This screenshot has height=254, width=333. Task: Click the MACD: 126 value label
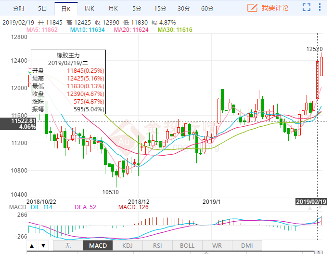(133, 207)
